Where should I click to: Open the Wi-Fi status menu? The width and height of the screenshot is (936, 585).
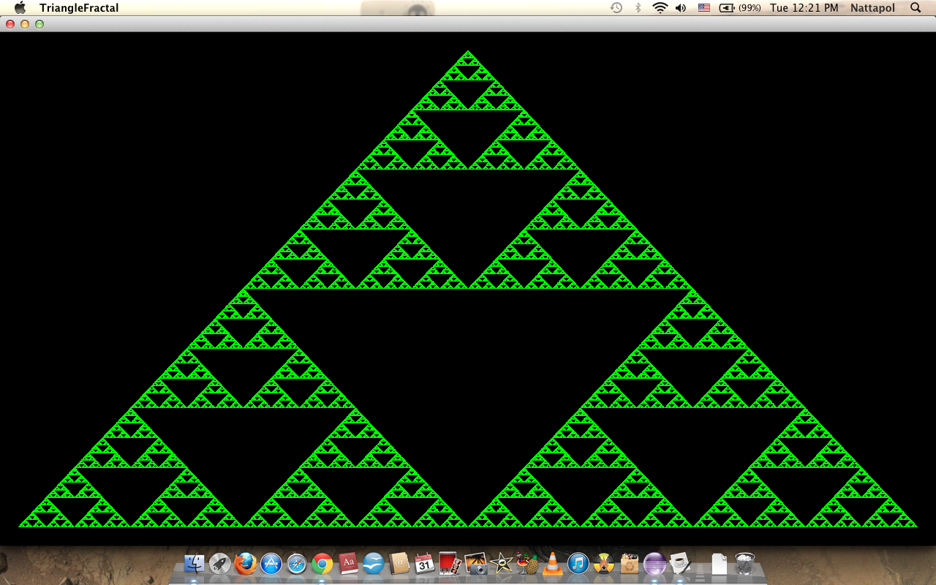click(x=660, y=8)
